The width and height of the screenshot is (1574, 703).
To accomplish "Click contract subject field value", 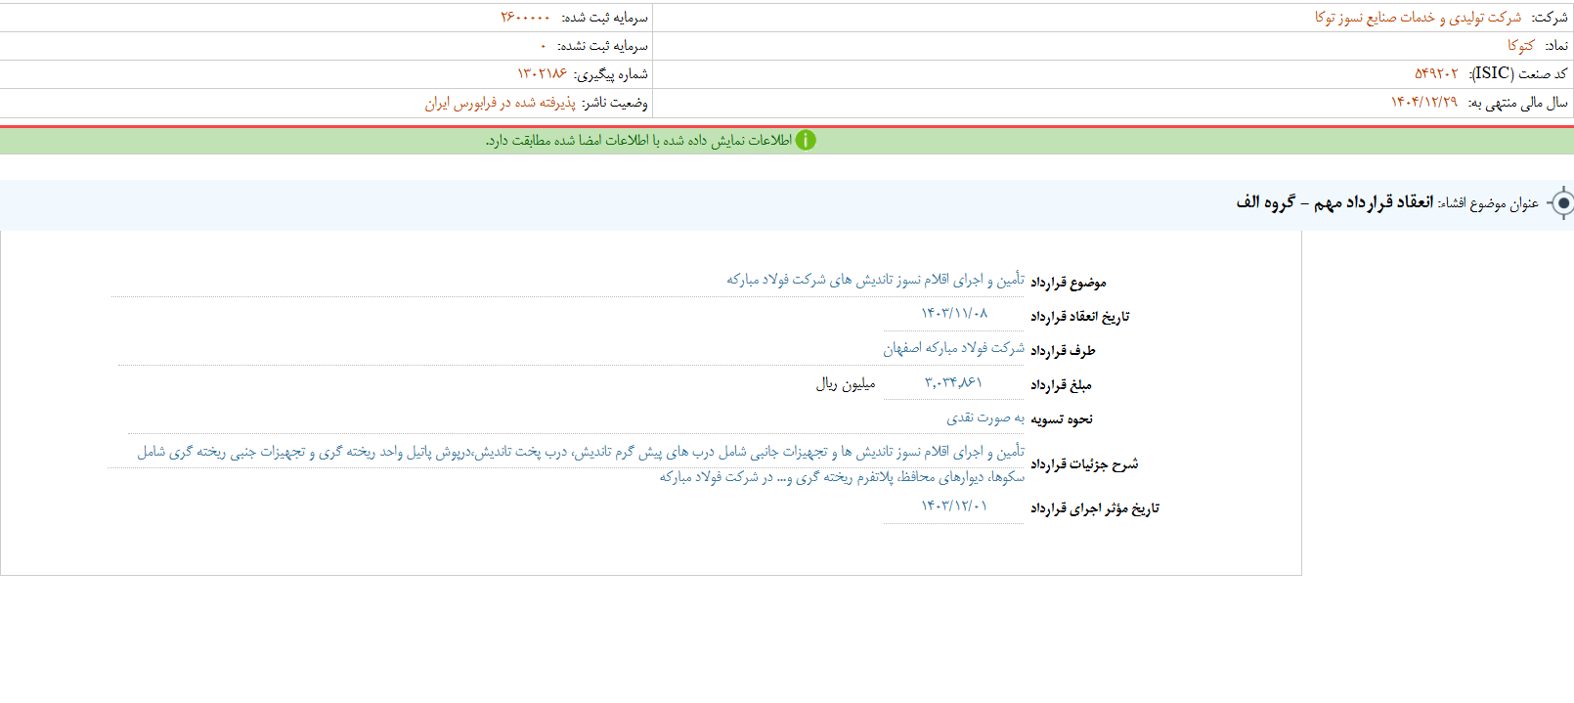I will coord(876,280).
